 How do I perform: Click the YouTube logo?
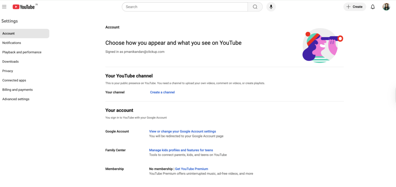[24, 7]
